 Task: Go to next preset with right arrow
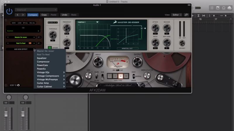(x=23, y=15)
